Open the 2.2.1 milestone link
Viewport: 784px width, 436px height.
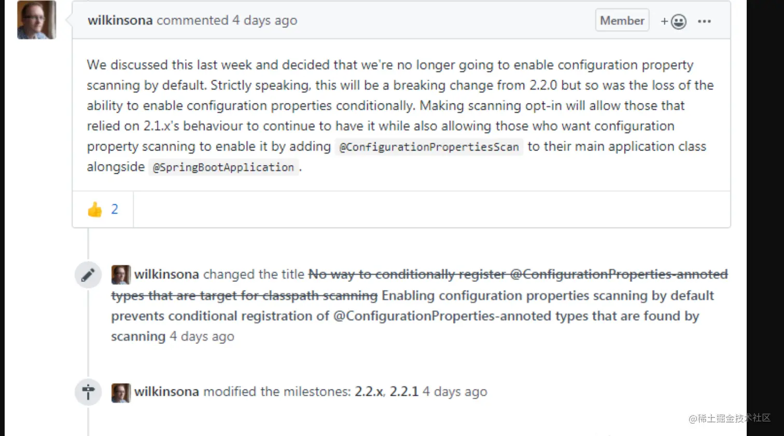tap(404, 391)
